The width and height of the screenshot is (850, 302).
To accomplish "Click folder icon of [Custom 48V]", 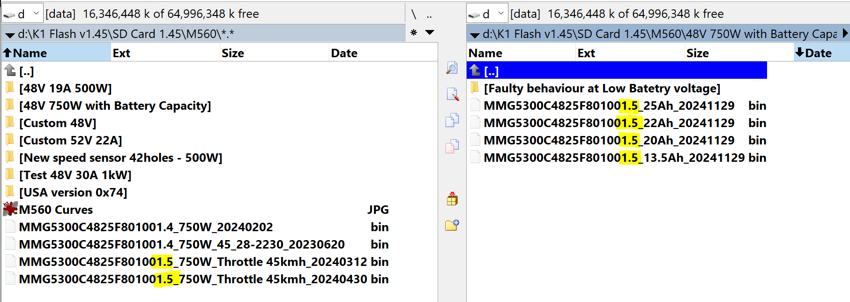I will tap(10, 122).
